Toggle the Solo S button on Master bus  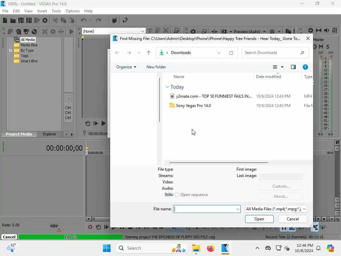(x=328, y=47)
